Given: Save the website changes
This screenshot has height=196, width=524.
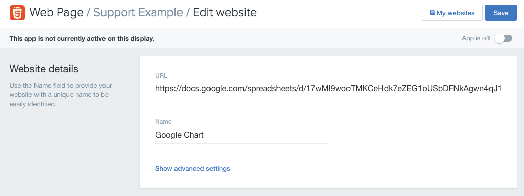Looking at the screenshot, I should coord(501,13).
